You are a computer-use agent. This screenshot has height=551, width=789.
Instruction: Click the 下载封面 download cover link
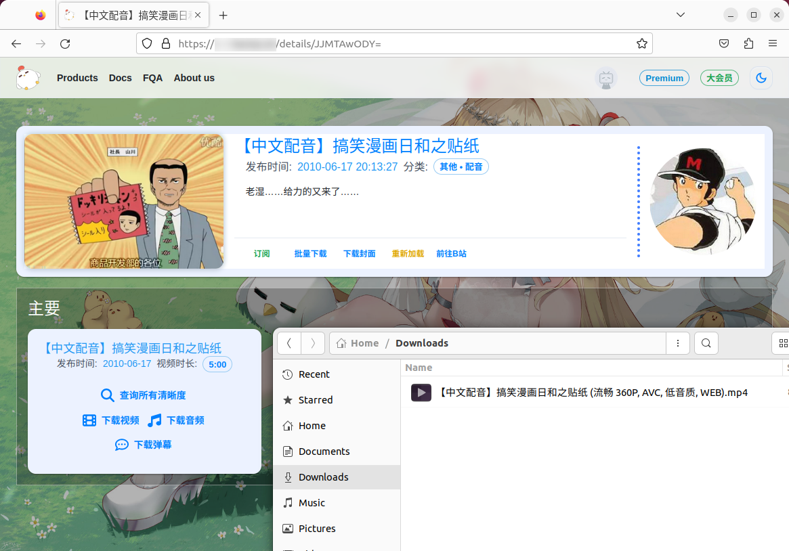pos(359,253)
